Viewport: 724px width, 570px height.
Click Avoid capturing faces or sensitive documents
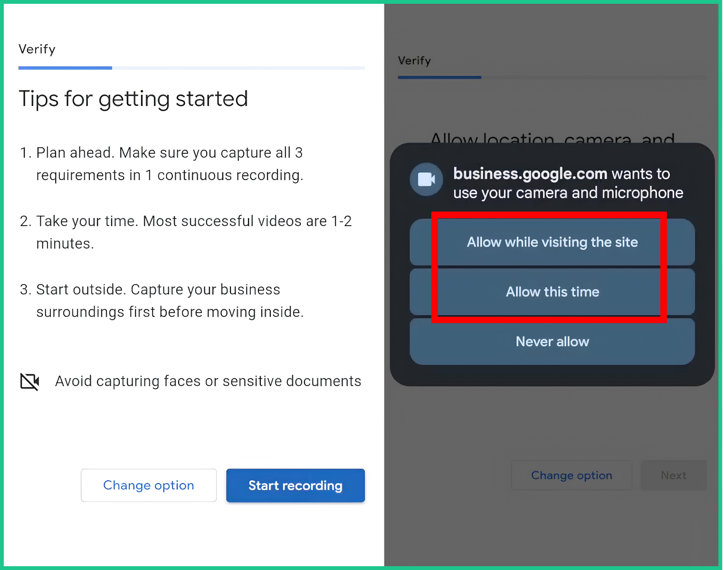208,381
